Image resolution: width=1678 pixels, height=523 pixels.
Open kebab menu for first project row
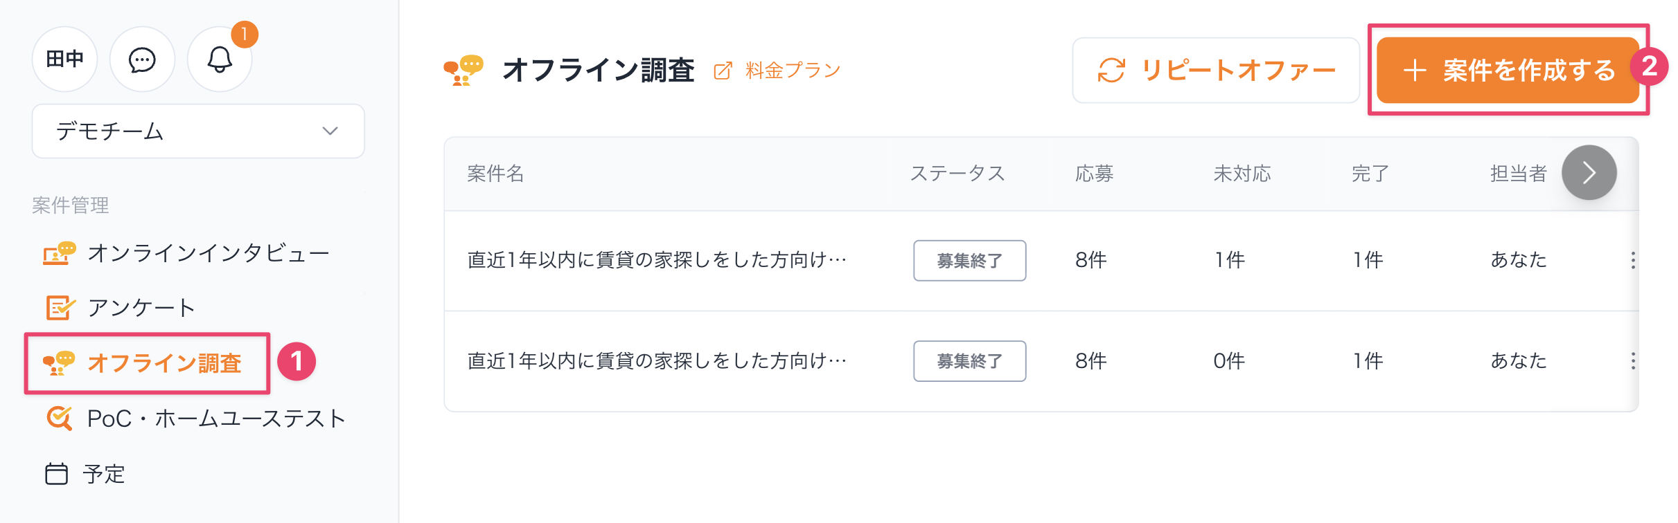pyautogui.click(x=1633, y=260)
